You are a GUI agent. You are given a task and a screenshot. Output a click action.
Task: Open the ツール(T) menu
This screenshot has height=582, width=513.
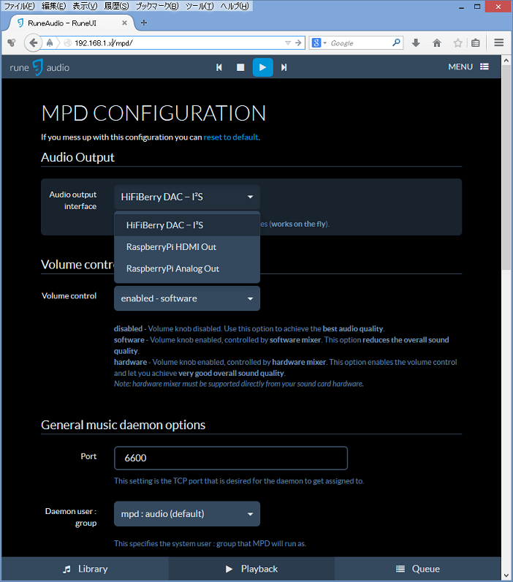coord(199,6)
